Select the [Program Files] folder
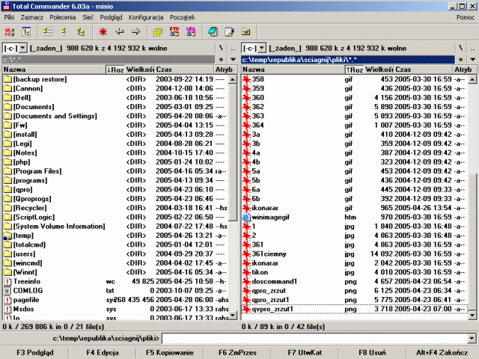Viewport: 479px width, 359px height. 115,171
